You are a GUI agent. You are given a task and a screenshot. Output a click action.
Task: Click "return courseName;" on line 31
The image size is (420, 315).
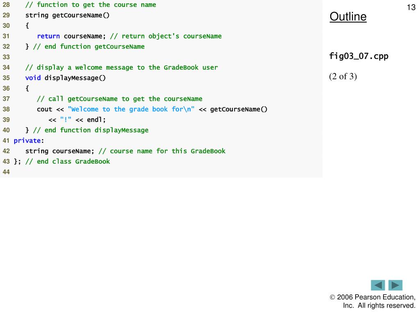click(71, 36)
